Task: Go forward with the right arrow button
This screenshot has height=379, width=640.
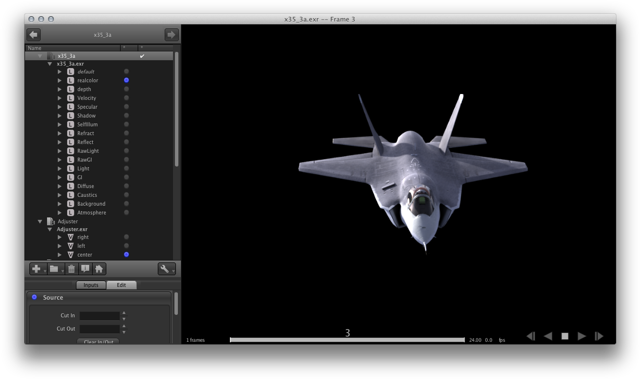Action: click(x=172, y=35)
